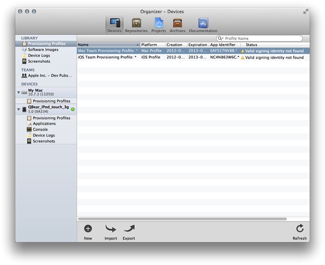
Task: Click the Refresh icon
Action: tap(300, 228)
